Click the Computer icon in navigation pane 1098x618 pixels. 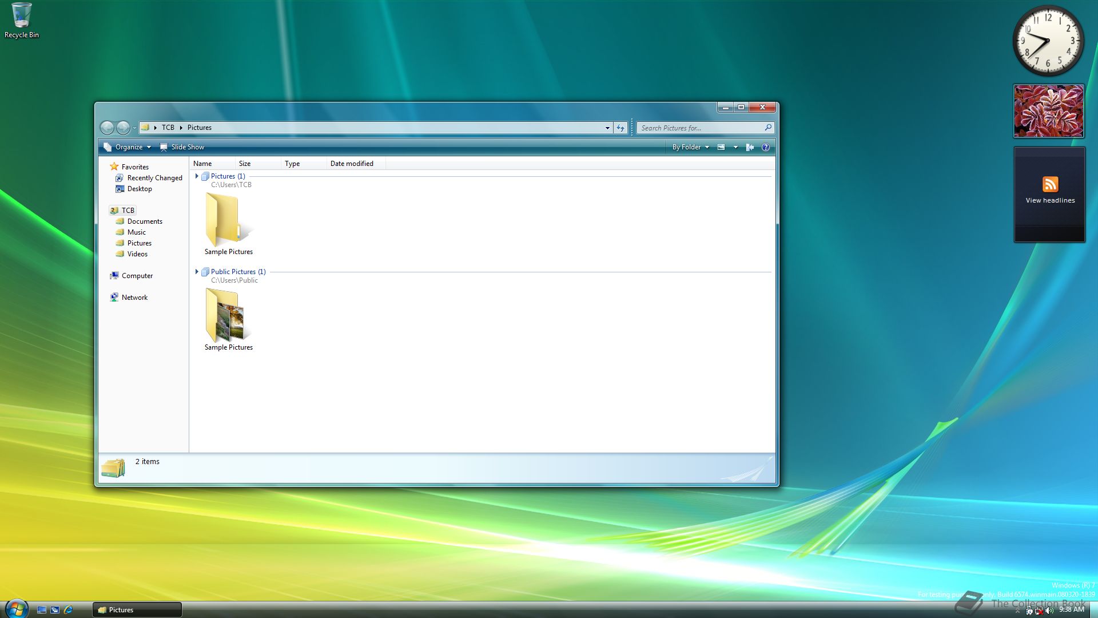[114, 276]
